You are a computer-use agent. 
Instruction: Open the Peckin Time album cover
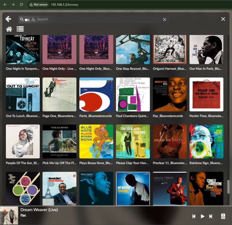click(x=206, y=94)
